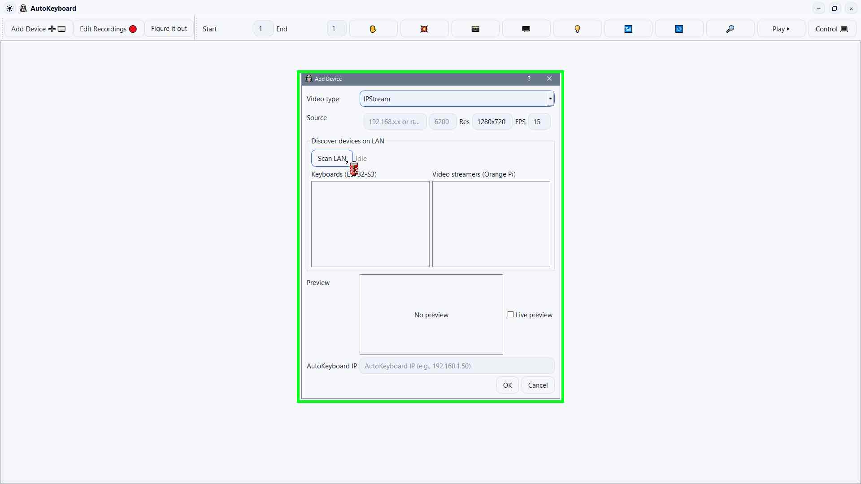The image size is (861, 484).
Task: Select the pointing hand click icon
Action: click(373, 28)
